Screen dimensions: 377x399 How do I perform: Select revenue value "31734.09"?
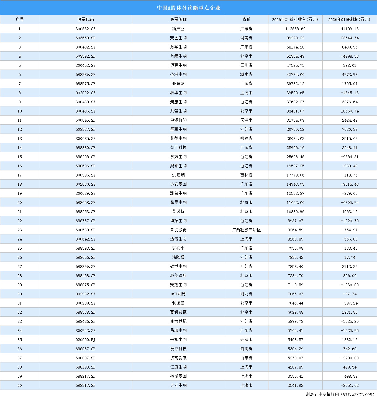click(x=295, y=120)
